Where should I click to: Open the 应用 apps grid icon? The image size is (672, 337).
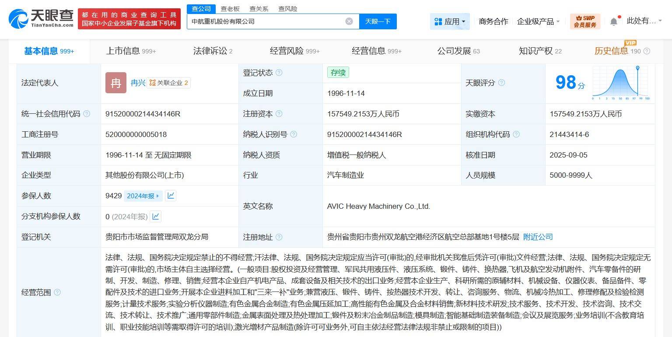pyautogui.click(x=437, y=21)
